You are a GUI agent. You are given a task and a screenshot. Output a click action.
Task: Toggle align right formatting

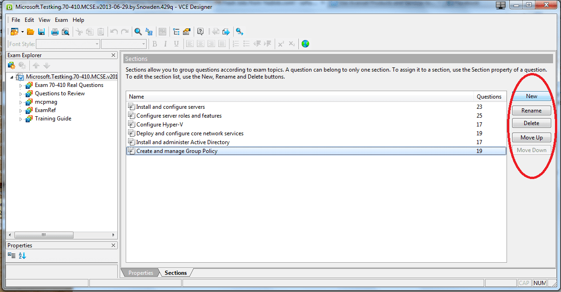click(211, 44)
